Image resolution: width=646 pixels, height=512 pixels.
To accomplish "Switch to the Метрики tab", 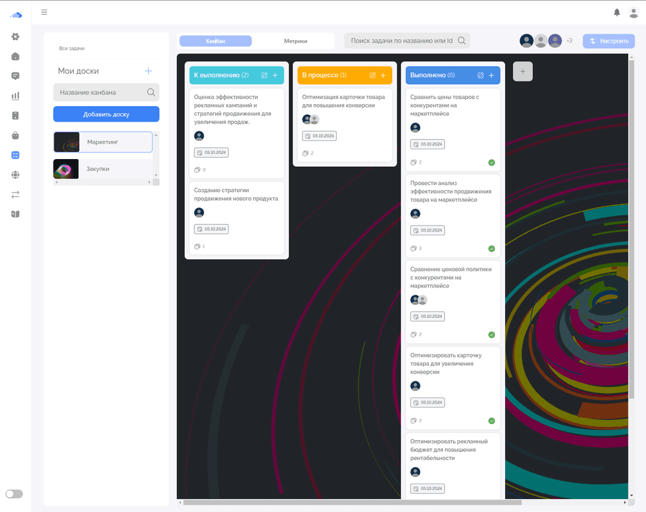I will point(295,41).
